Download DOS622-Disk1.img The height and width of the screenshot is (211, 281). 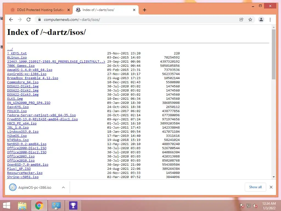pyautogui.click(x=23, y=86)
